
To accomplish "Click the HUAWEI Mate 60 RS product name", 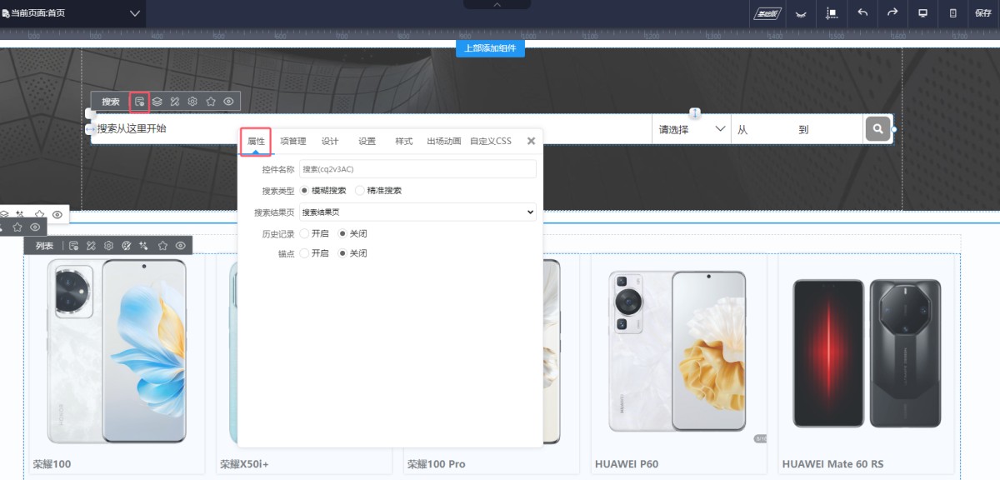I will click(x=832, y=464).
